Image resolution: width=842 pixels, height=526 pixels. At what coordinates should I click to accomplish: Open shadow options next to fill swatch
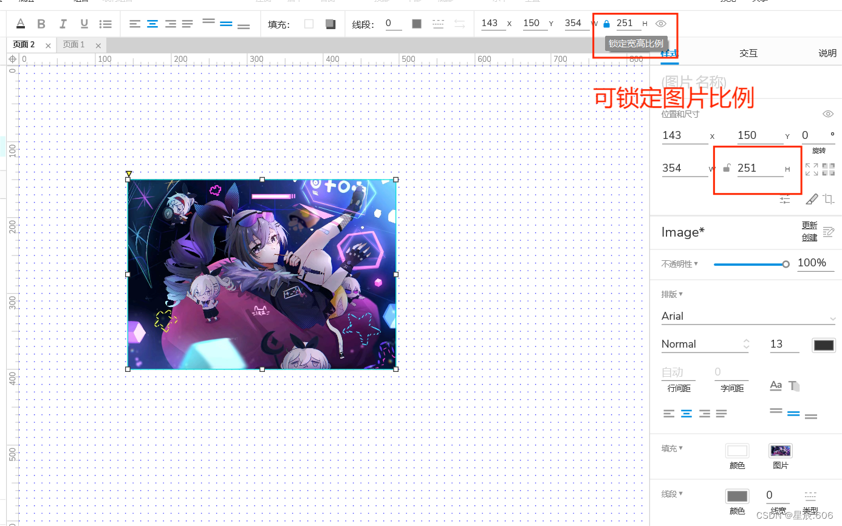pos(330,24)
